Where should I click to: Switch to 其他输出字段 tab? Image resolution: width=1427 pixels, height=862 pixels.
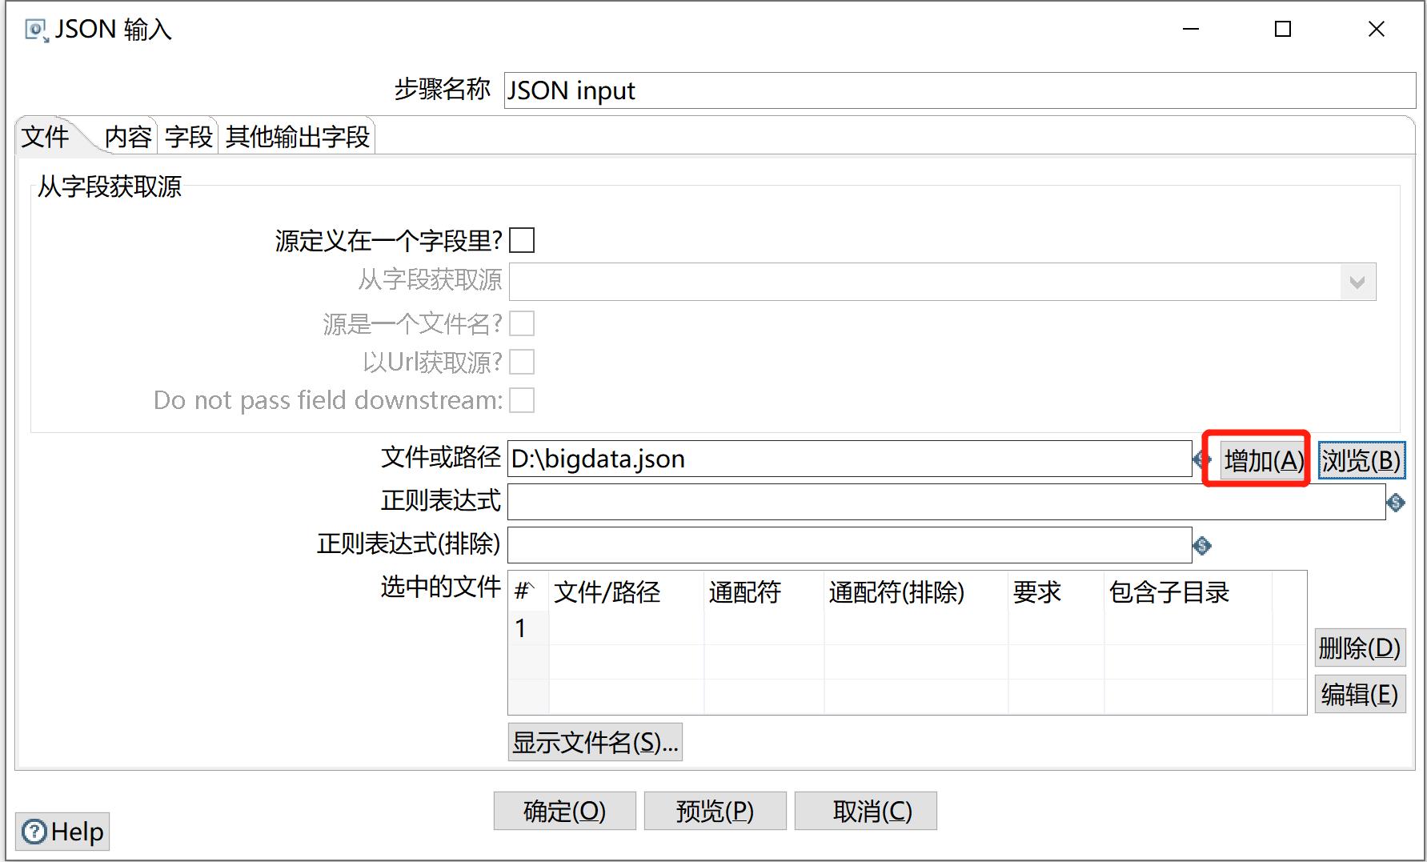297,137
